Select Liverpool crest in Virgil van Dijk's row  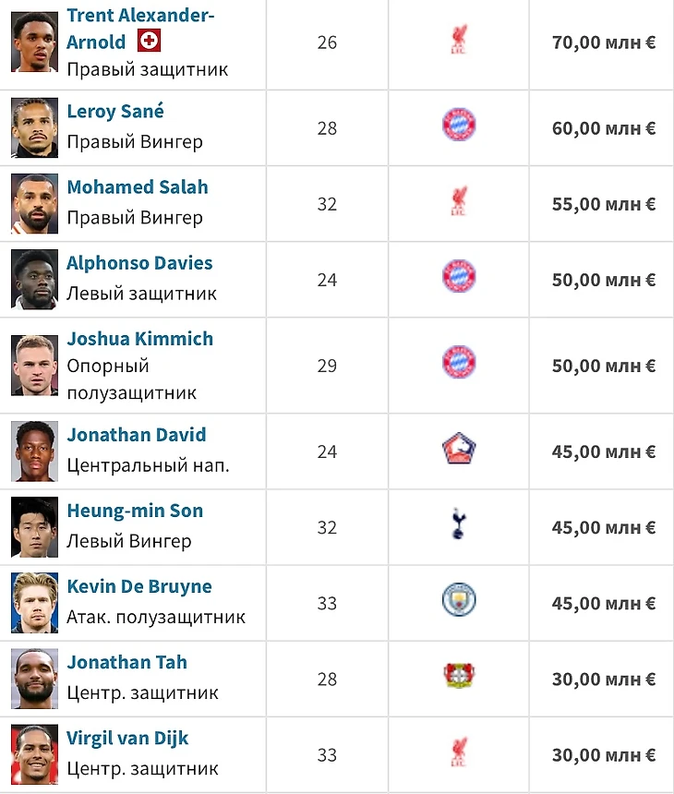(x=457, y=753)
